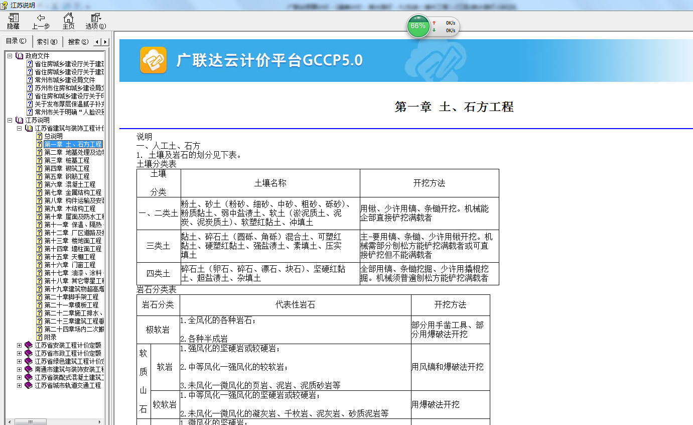Open 第二十章脚手架工程 topic

click(71, 297)
